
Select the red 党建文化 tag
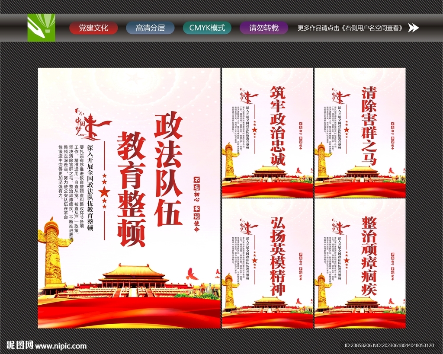pyautogui.click(x=93, y=28)
